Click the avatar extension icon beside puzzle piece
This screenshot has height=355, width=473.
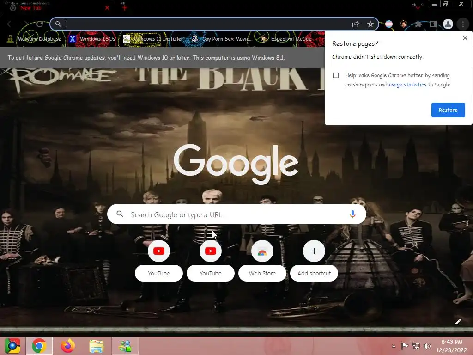404,24
